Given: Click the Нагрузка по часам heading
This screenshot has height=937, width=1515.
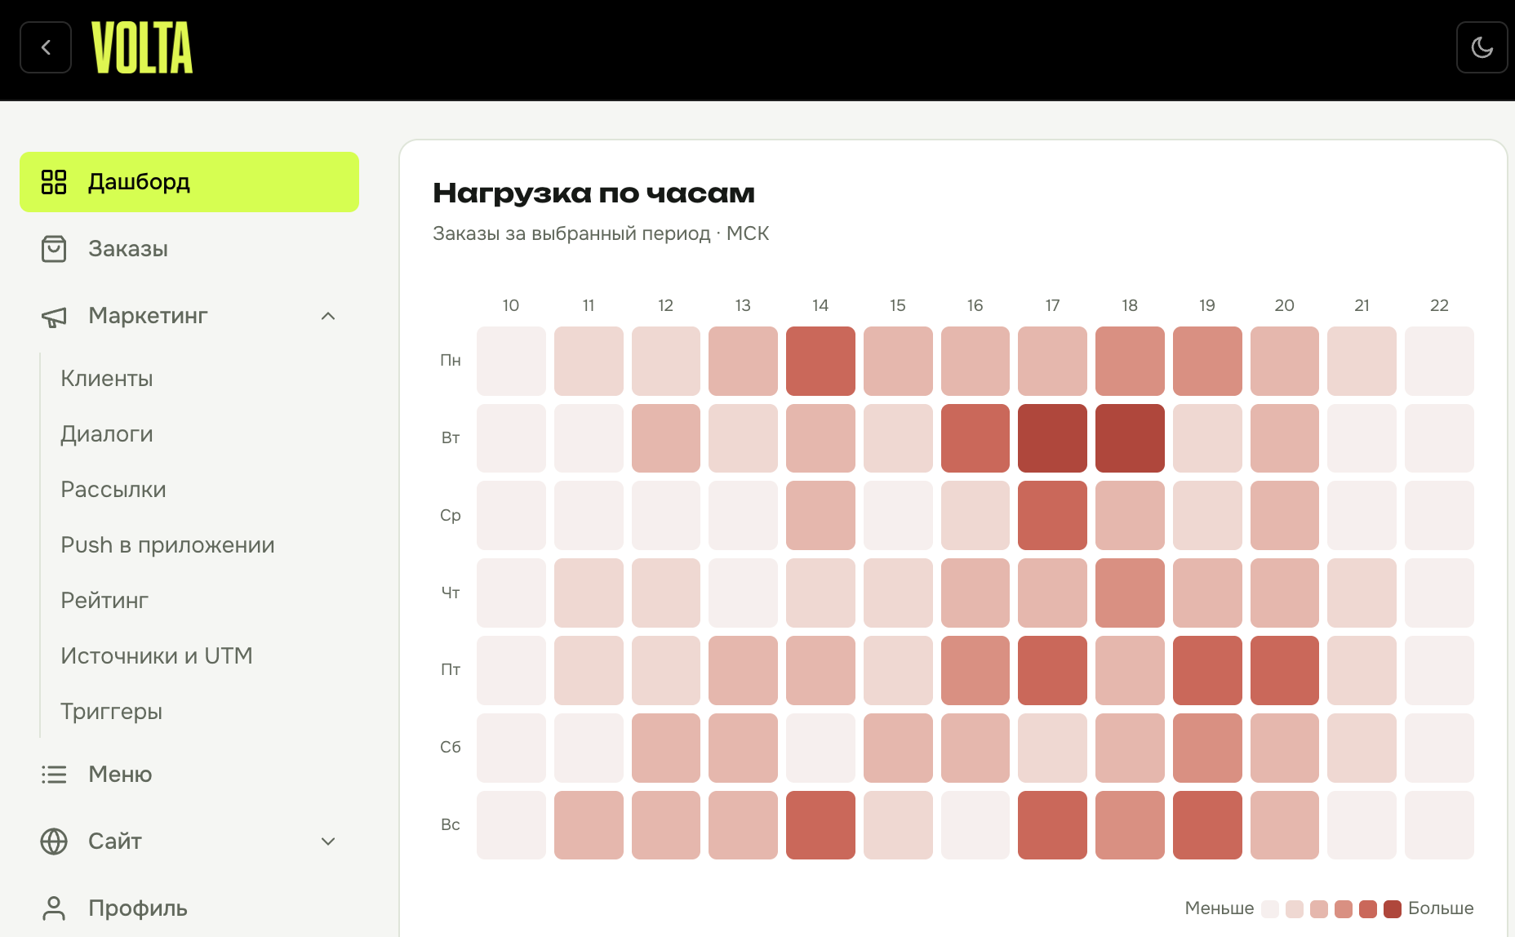Looking at the screenshot, I should [593, 193].
